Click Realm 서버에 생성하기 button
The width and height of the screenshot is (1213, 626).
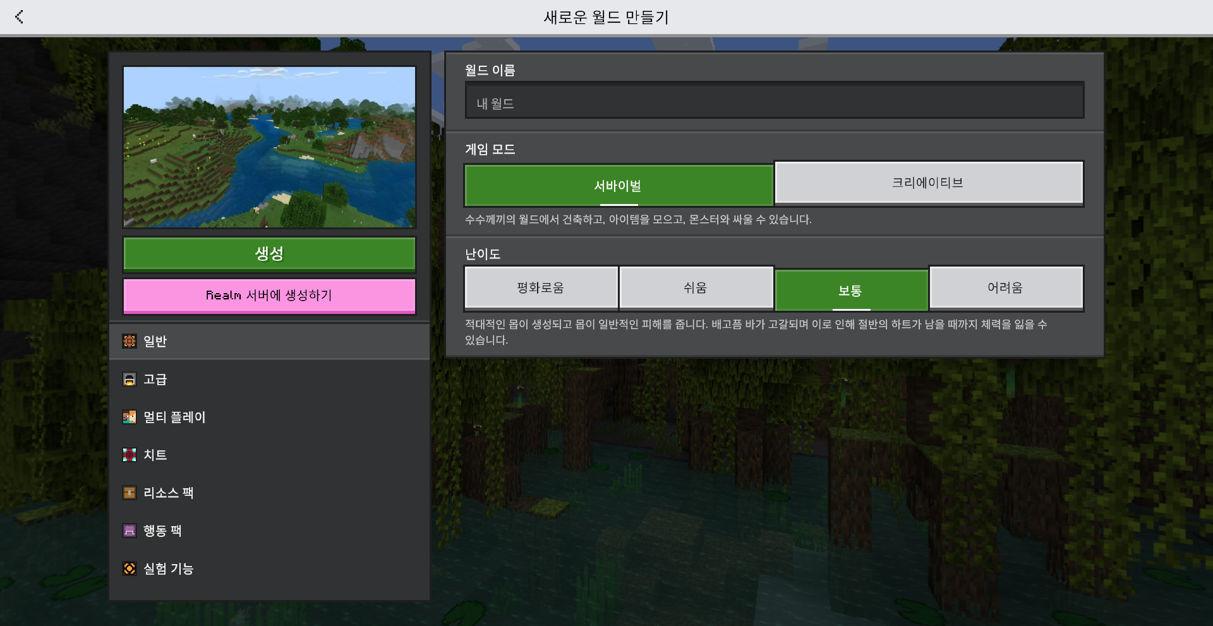pos(270,296)
